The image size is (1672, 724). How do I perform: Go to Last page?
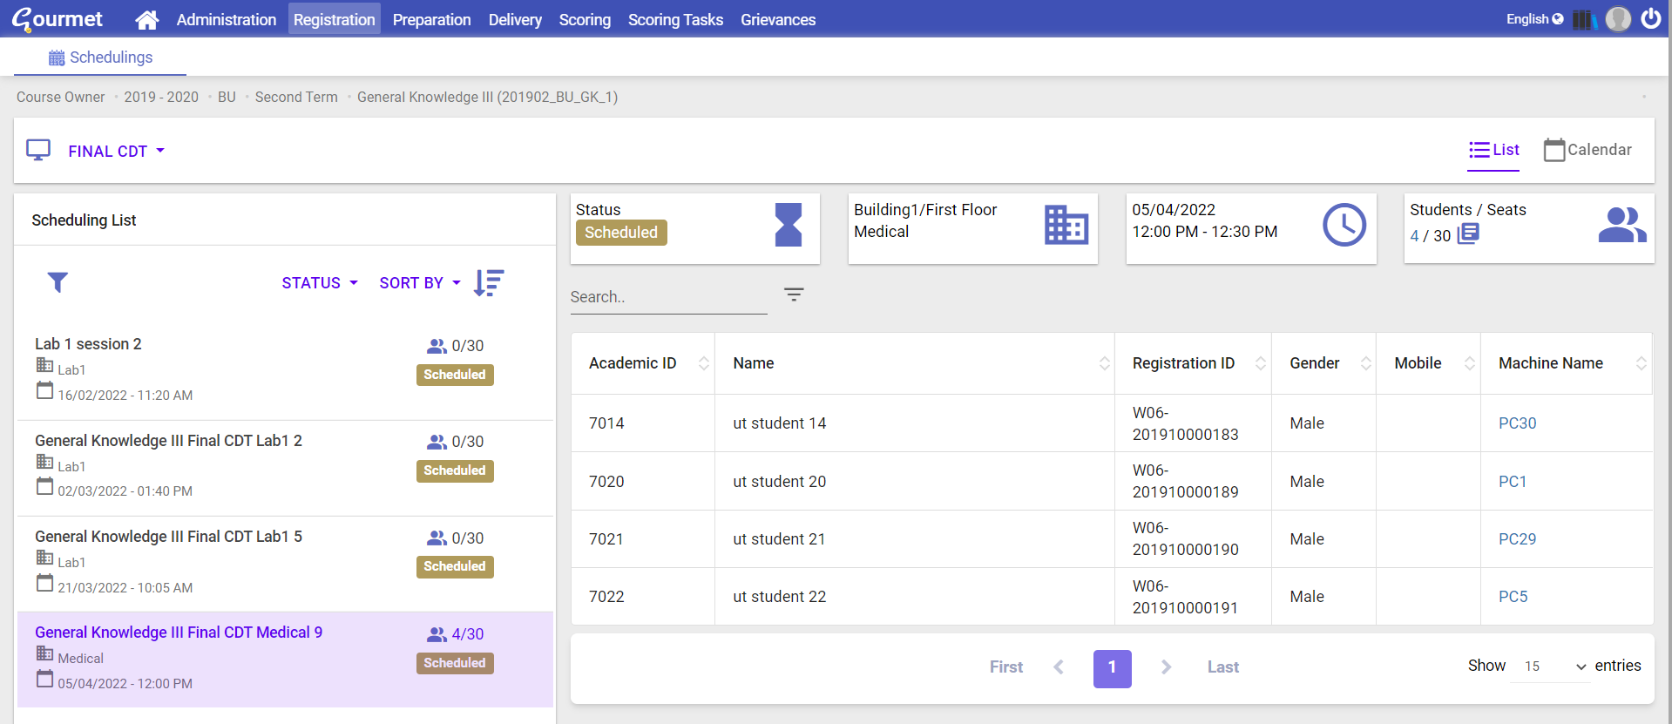[x=1223, y=667]
